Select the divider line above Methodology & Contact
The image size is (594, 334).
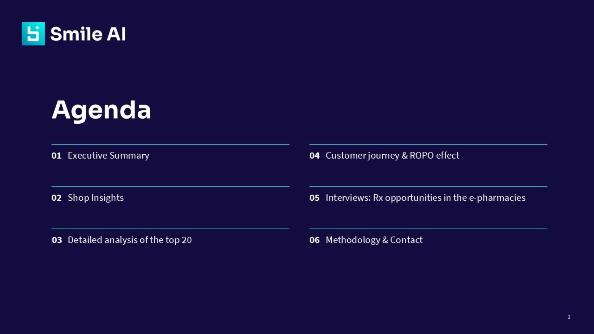[x=428, y=229]
